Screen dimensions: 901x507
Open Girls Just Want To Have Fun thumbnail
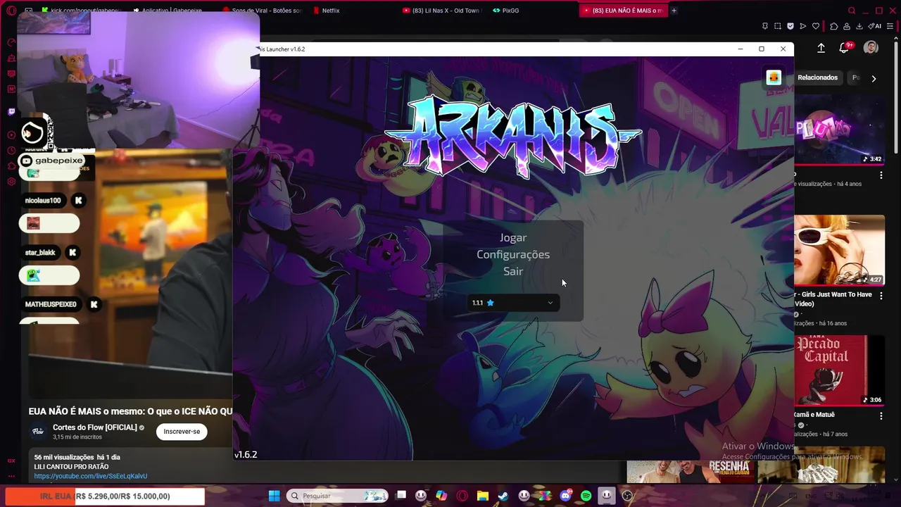(839, 250)
